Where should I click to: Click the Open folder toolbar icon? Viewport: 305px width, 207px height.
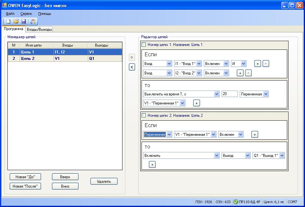tap(16, 21)
